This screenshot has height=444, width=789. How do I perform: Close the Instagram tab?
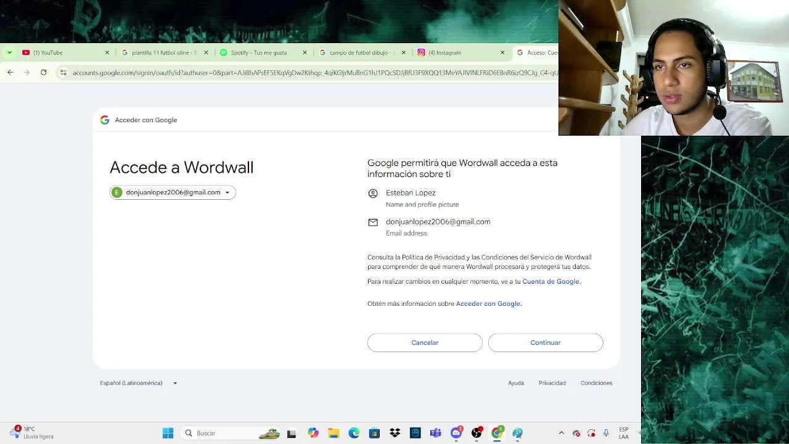[502, 52]
